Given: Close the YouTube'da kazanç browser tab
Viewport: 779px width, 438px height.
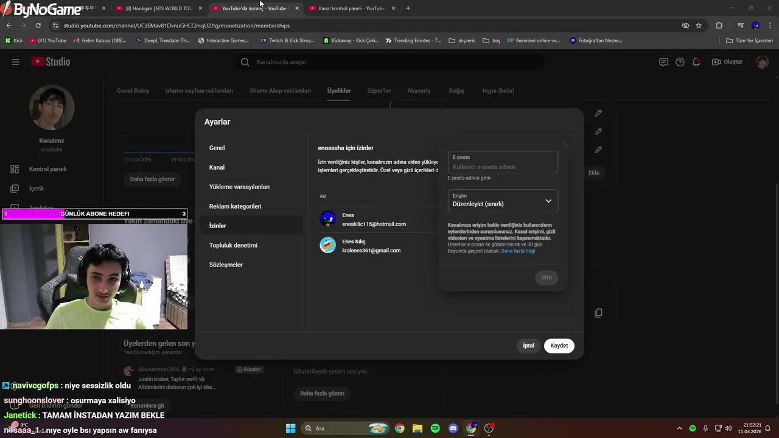Looking at the screenshot, I should coord(297,9).
